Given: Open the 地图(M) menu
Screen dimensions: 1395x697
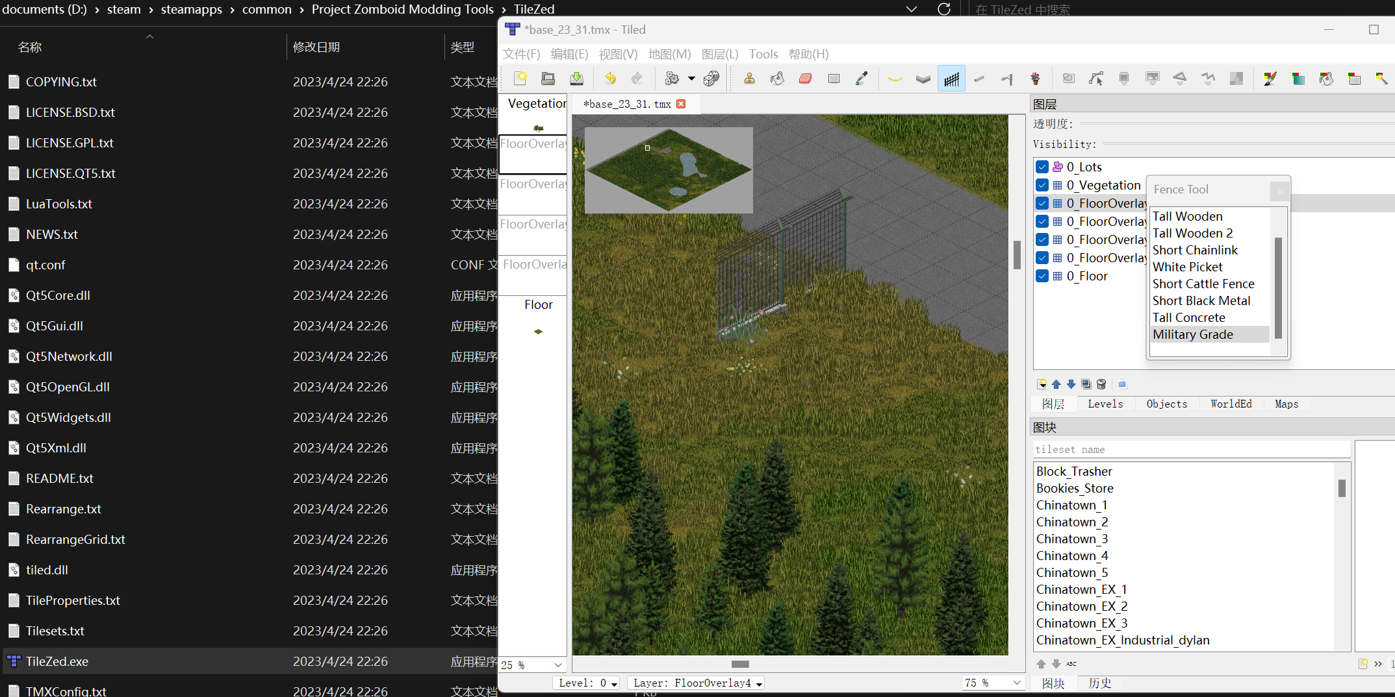Looking at the screenshot, I should point(669,54).
